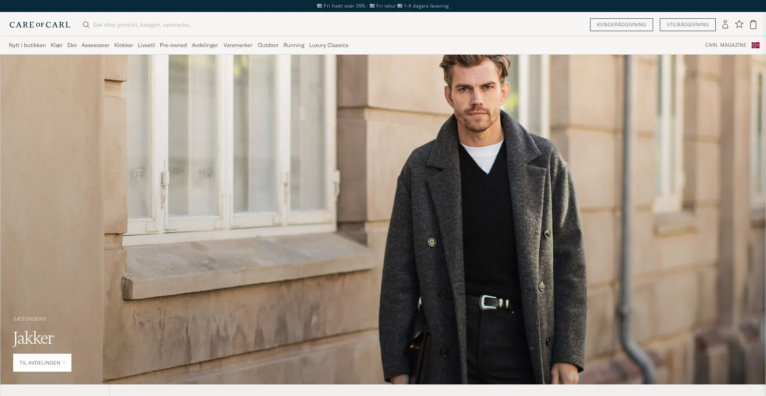Open the Carl Magazine link
766x396 pixels.
[x=725, y=45]
